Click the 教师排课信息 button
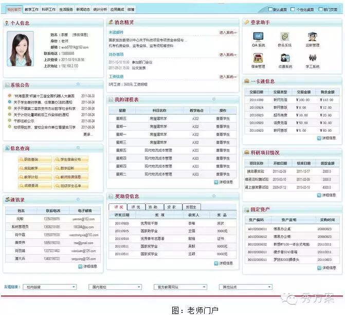This screenshot has height=315, width=345. (x=71, y=177)
